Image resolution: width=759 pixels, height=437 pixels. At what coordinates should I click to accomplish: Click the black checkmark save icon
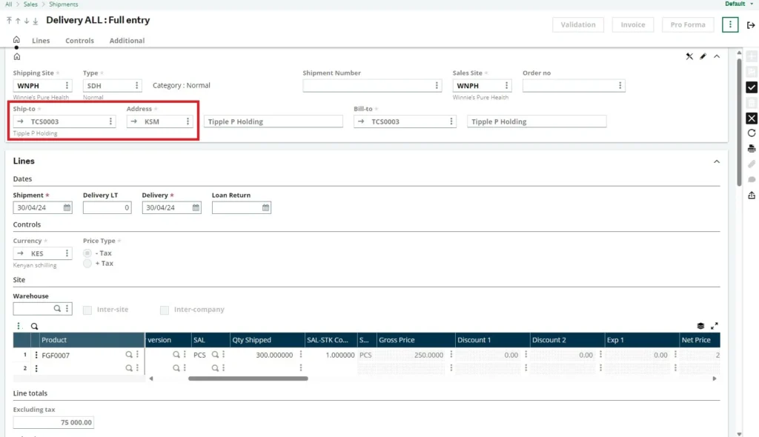click(752, 87)
